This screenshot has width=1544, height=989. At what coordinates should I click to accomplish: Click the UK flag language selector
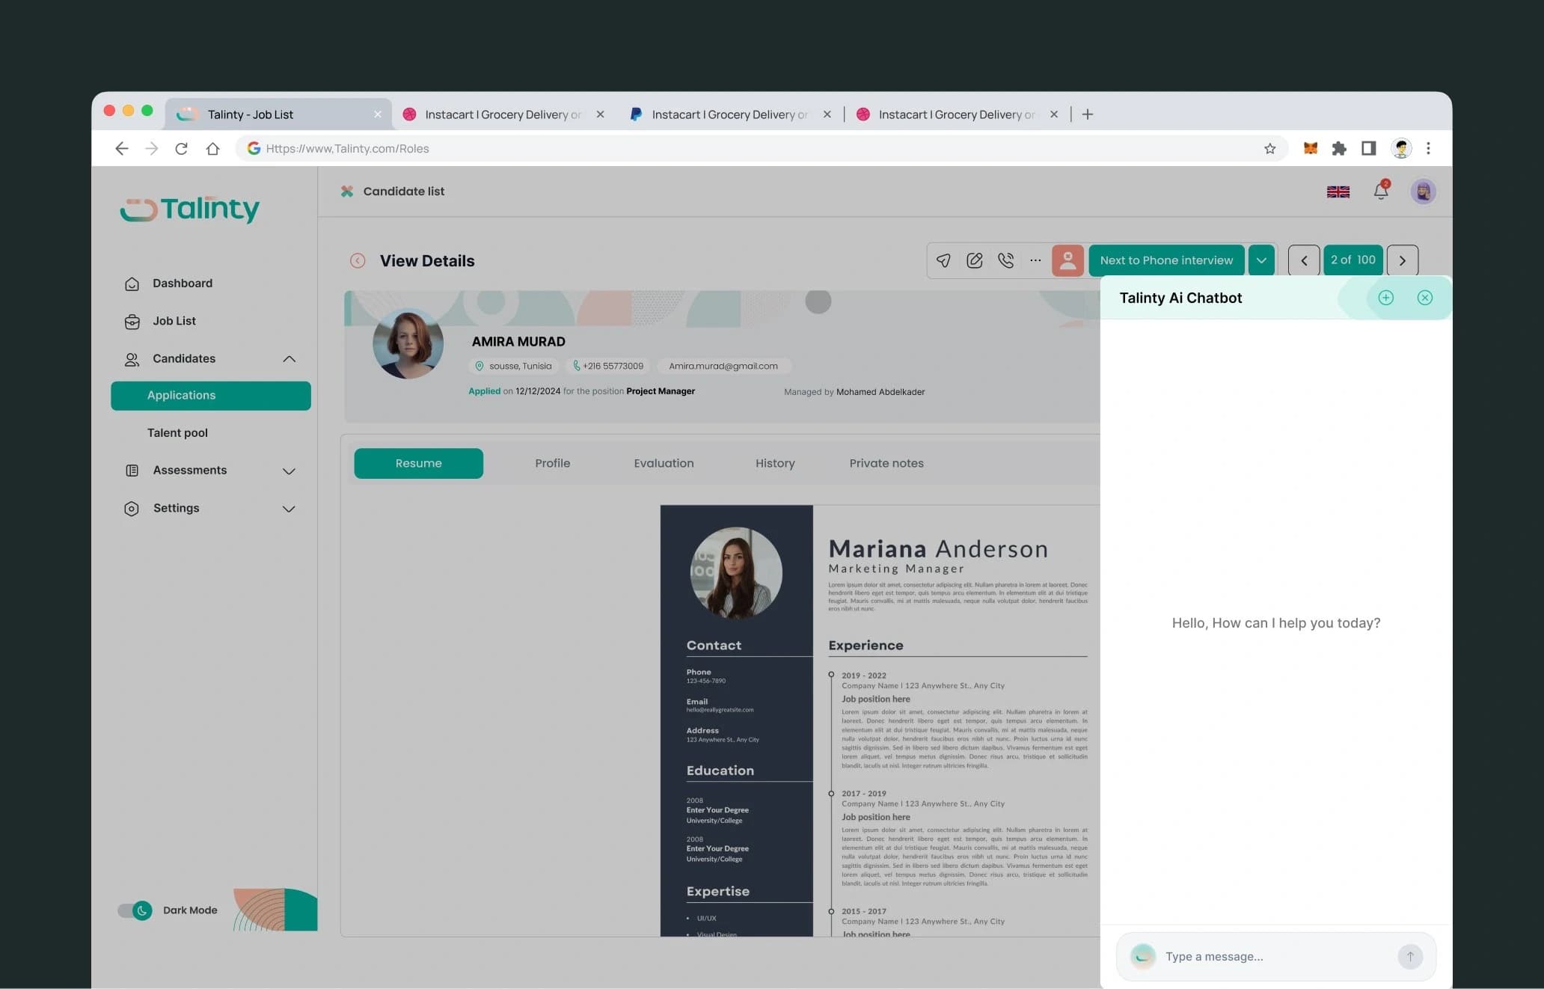(x=1338, y=192)
